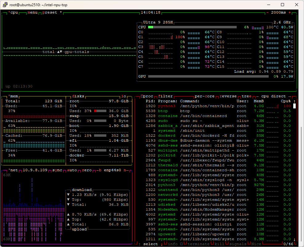
Task: Click left arrow to change sort column
Action: pyautogui.click(x=258, y=96)
